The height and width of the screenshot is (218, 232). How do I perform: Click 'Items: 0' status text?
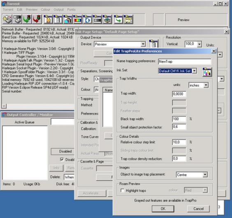pos(9,184)
